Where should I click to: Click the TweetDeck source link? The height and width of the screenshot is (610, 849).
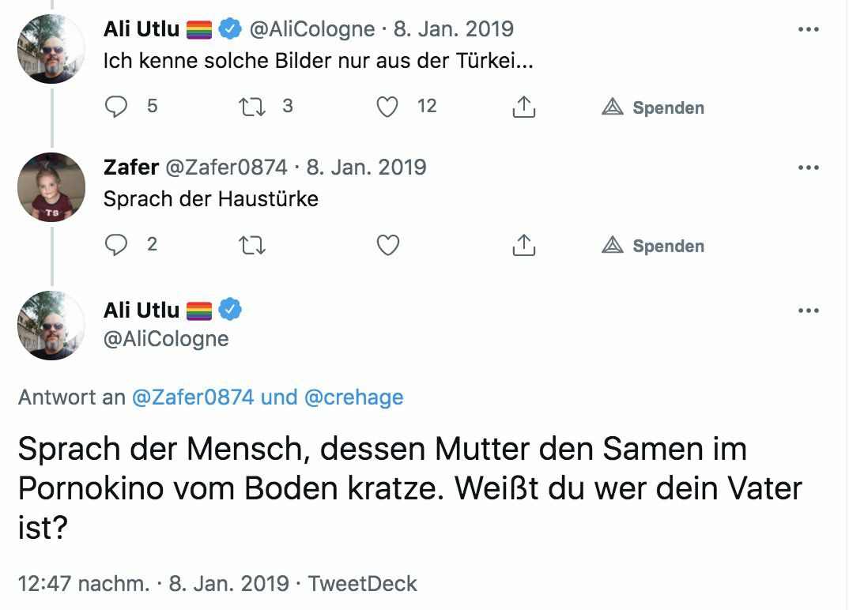coord(362,584)
